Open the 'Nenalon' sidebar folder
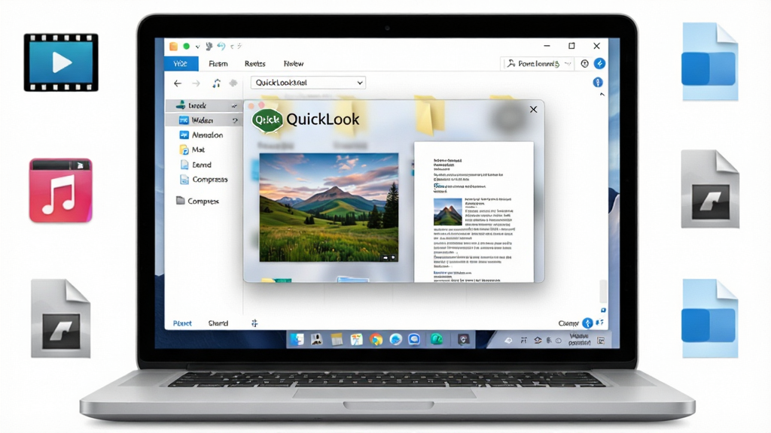Viewport: 771px width, 433px height. click(202, 135)
